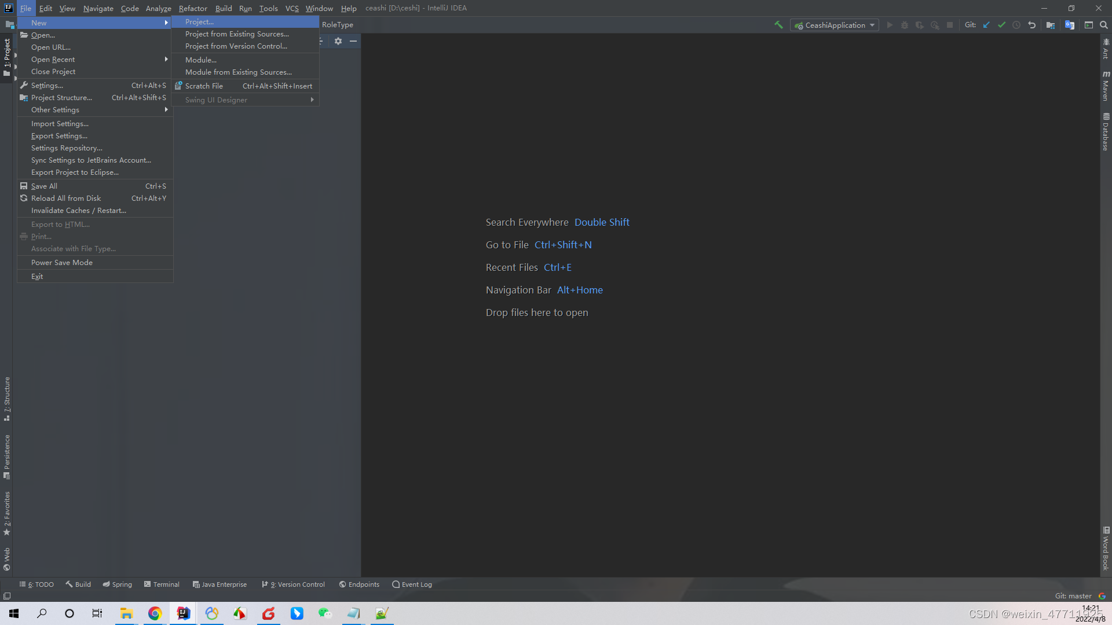The height and width of the screenshot is (625, 1112).
Task: Open the Java Enterprise tool window
Action: (x=220, y=584)
